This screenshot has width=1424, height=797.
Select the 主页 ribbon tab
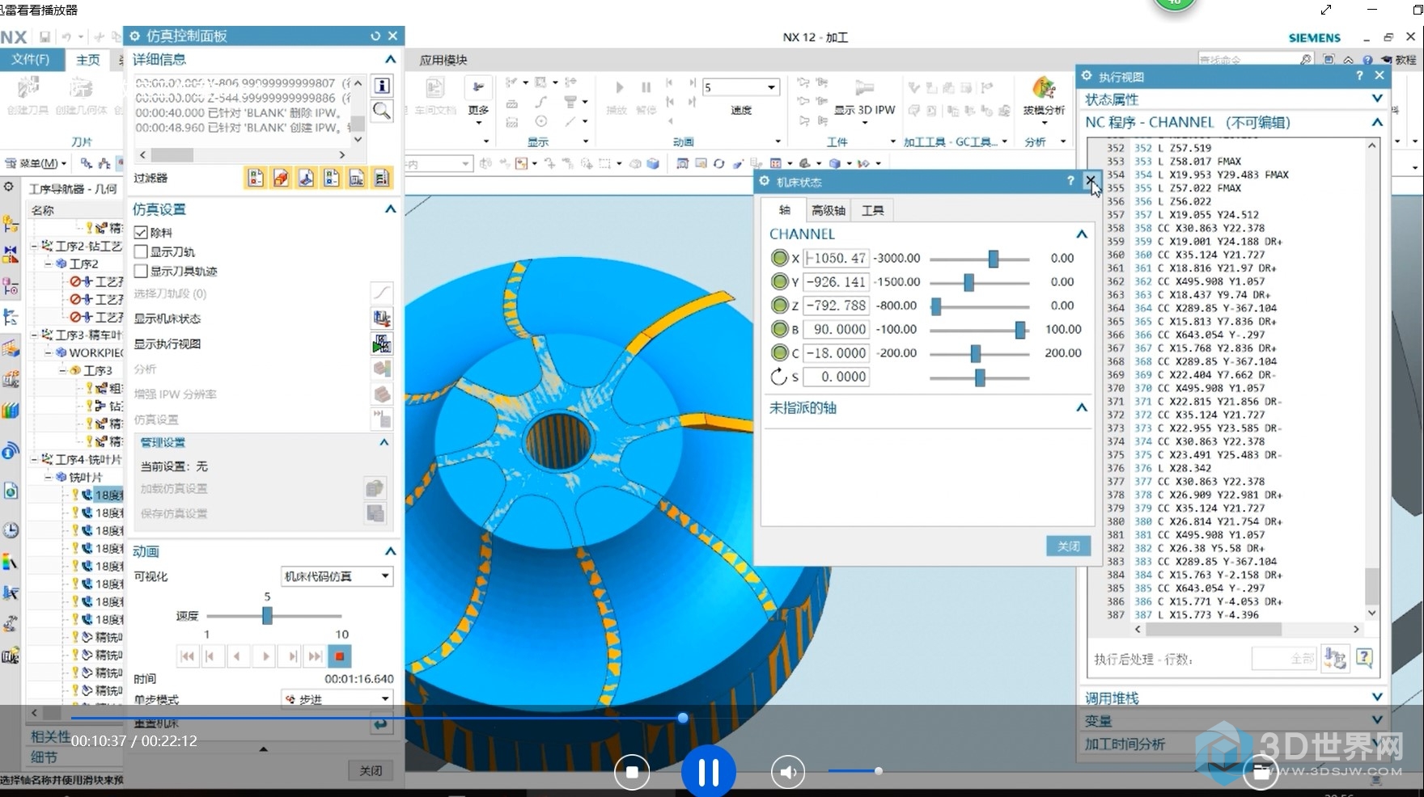[x=88, y=60]
